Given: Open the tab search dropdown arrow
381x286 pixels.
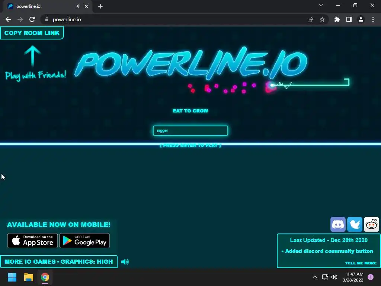Looking at the screenshot, I should (321, 5).
